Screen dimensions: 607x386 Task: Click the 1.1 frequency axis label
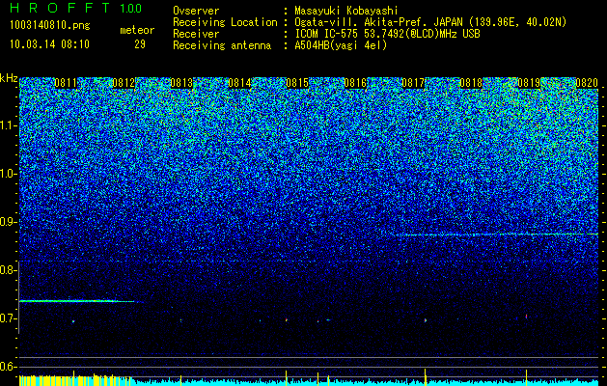8,125
